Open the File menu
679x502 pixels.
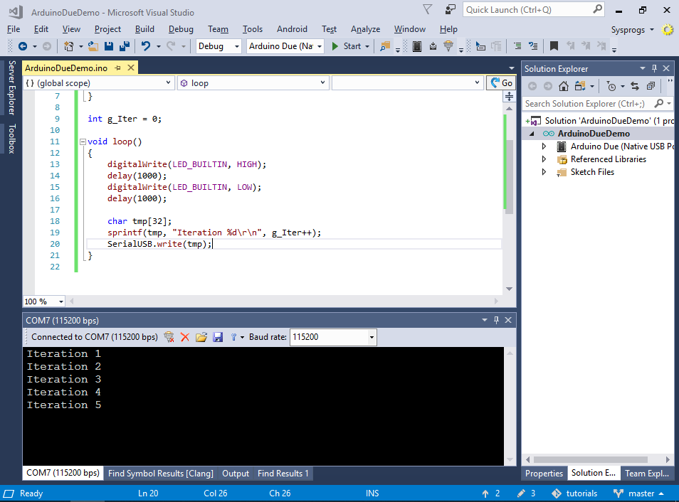pyautogui.click(x=14, y=29)
